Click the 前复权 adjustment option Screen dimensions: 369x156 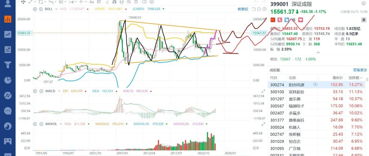(x=243, y=9)
